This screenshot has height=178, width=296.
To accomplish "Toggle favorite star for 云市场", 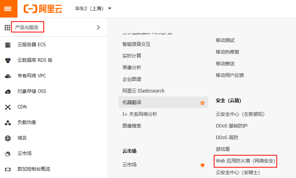I will (202, 165).
